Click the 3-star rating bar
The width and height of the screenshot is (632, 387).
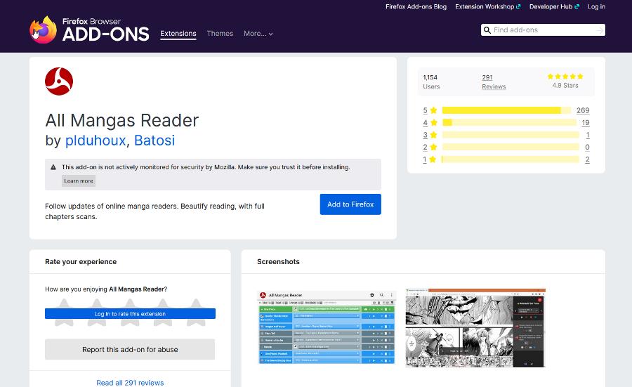(511, 135)
